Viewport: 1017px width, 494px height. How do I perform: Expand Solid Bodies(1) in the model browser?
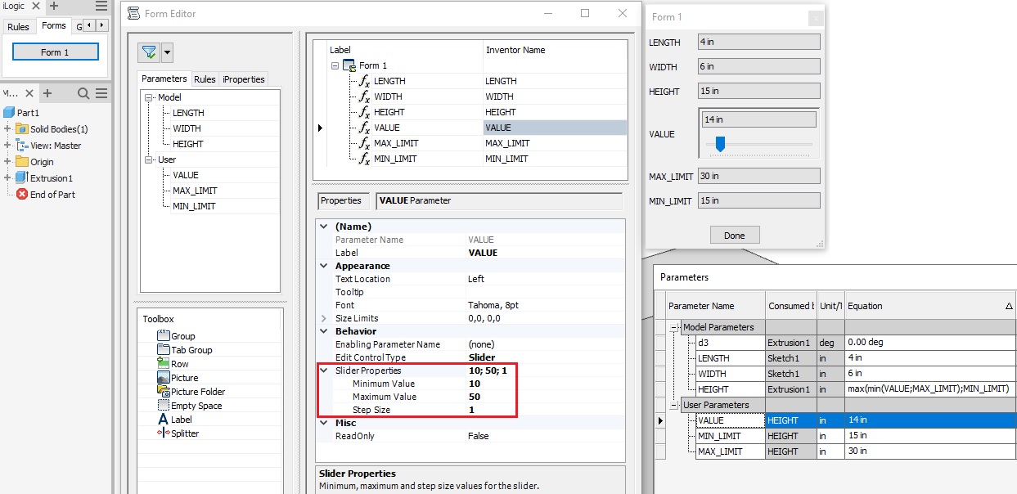click(x=8, y=128)
